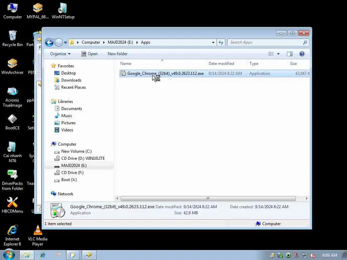Click Apps in the address breadcrumb
Viewport: 347px width, 260px height.
click(x=145, y=42)
